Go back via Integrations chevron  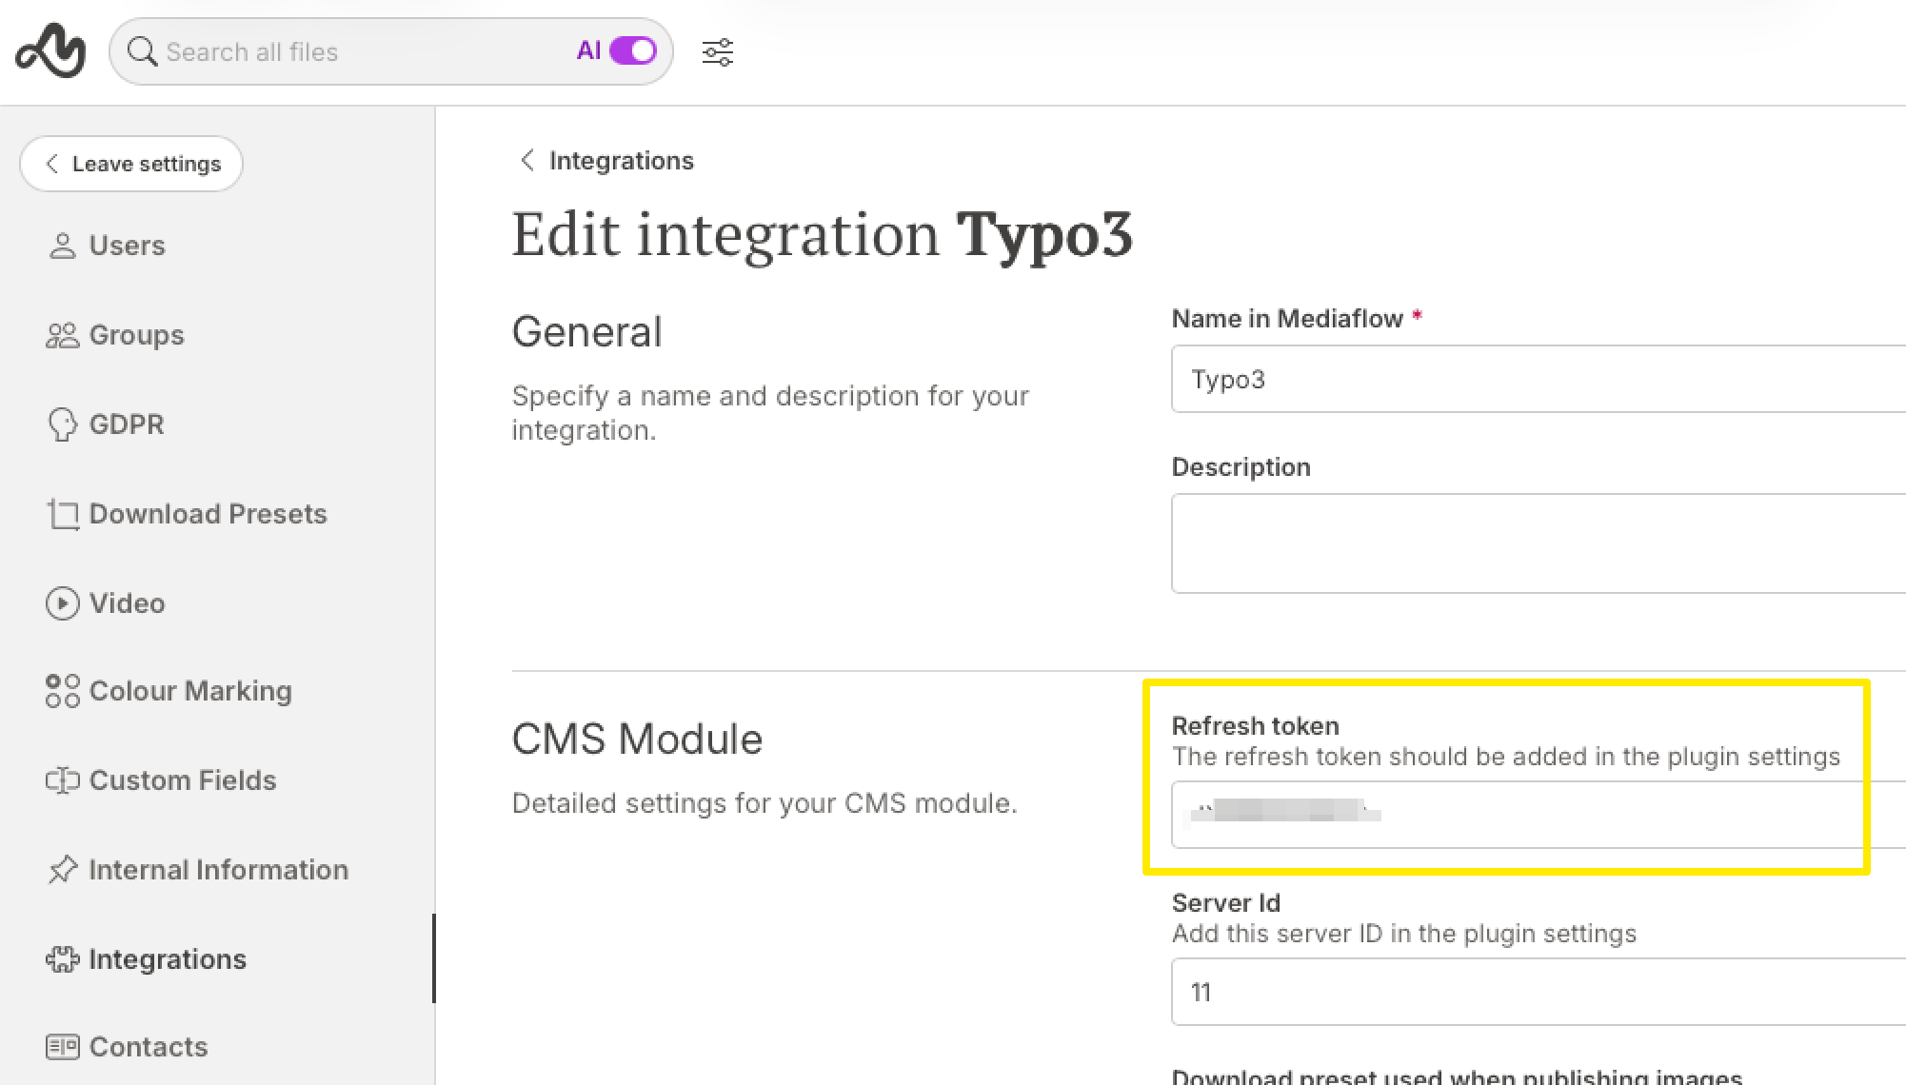[x=527, y=160]
